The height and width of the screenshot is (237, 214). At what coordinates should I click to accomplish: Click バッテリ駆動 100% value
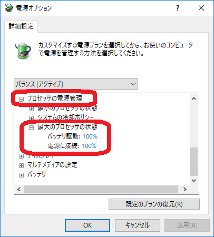(90, 136)
